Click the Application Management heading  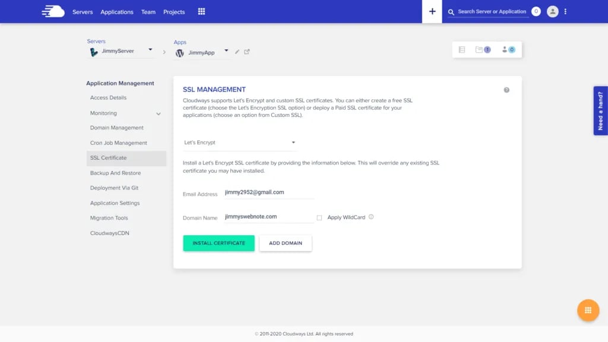(x=120, y=83)
